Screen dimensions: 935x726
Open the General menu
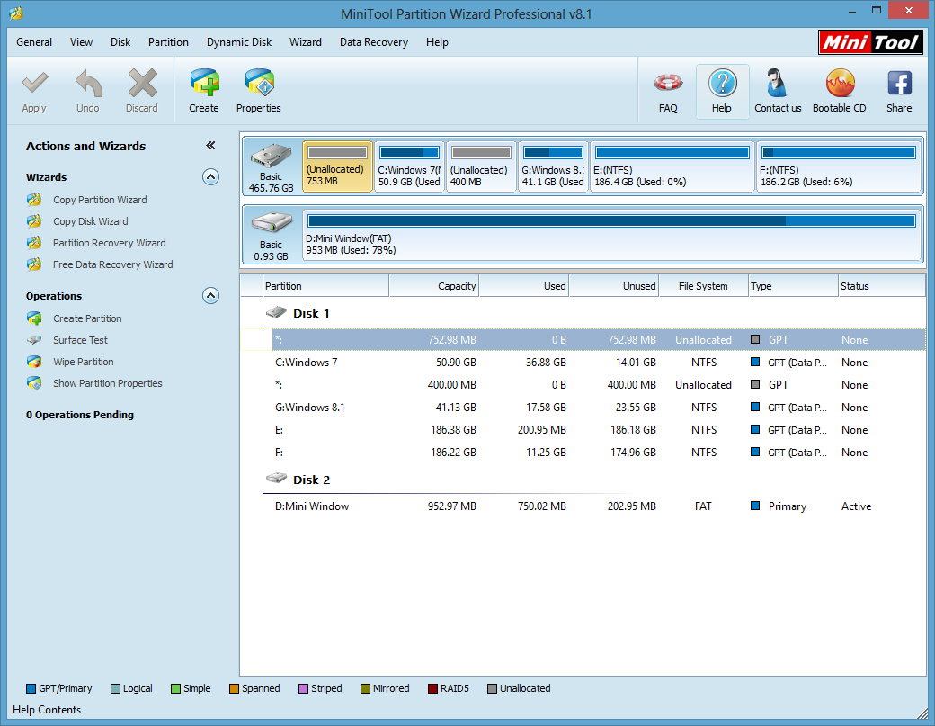(x=34, y=42)
